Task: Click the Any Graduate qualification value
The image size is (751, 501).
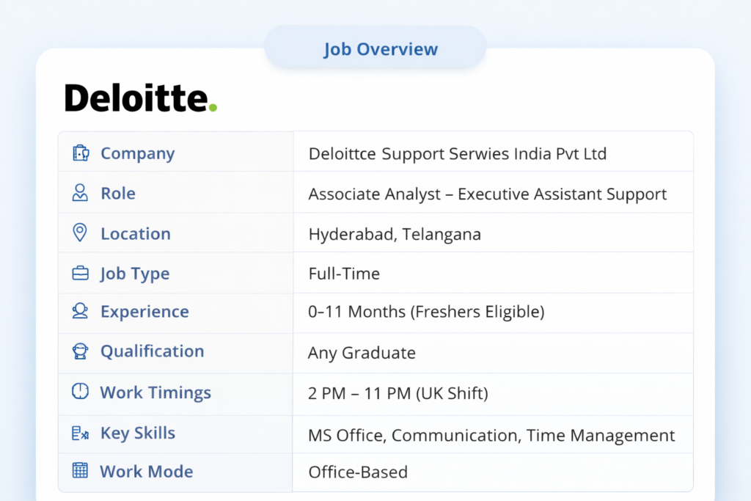Action: [x=362, y=353]
